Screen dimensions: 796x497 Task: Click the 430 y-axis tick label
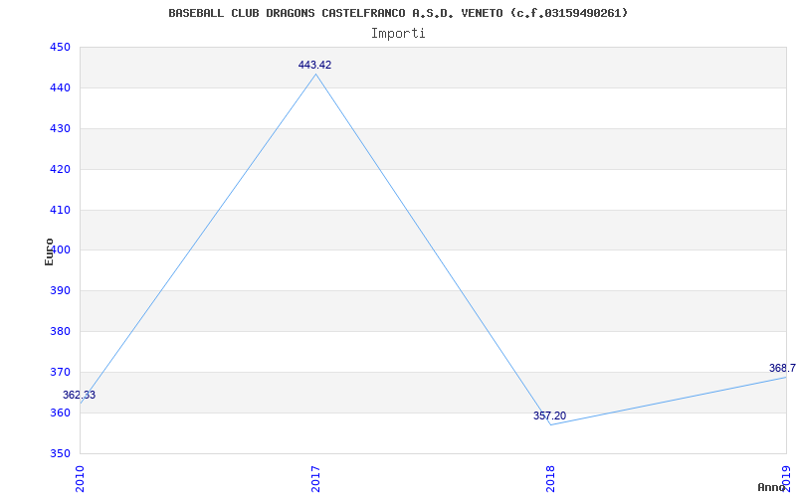pos(60,129)
